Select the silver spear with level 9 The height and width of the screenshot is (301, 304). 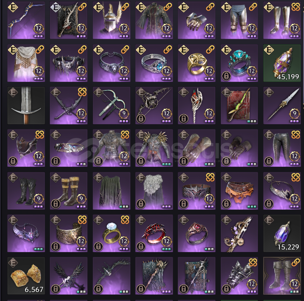pos(282,105)
